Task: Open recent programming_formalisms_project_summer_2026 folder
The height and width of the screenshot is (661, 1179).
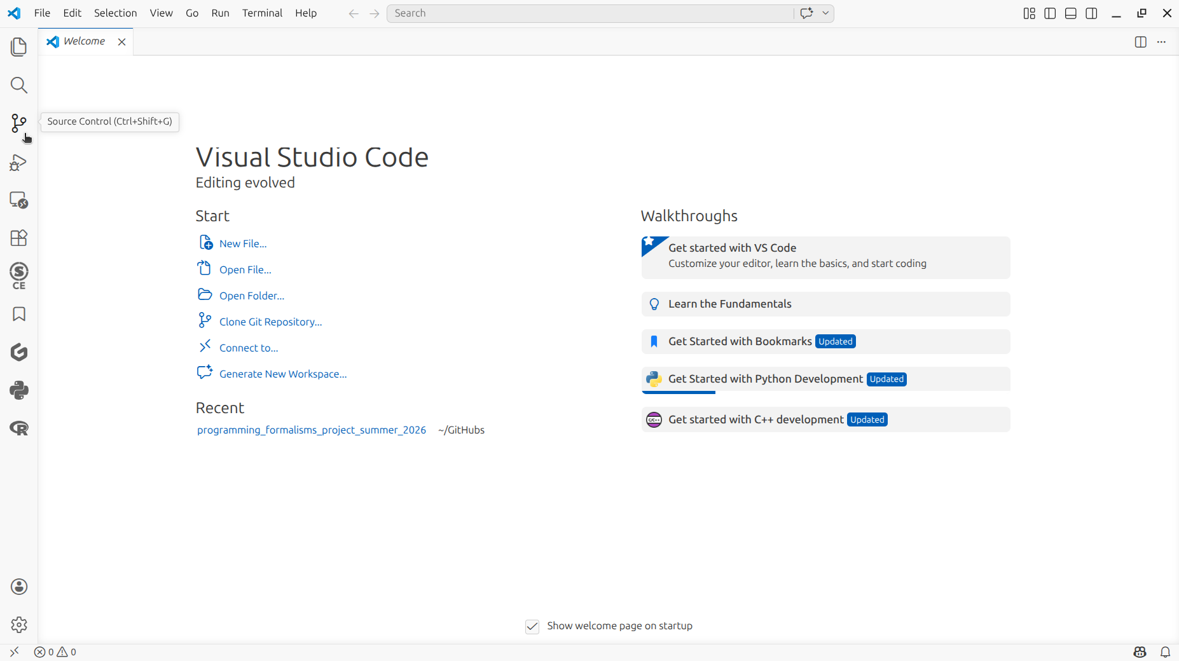Action: click(x=312, y=430)
